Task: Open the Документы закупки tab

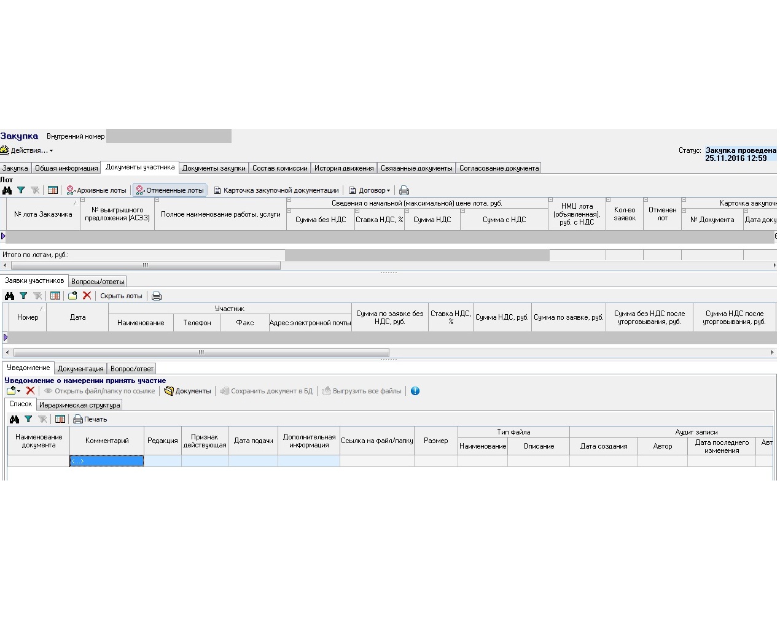Action: [x=214, y=168]
